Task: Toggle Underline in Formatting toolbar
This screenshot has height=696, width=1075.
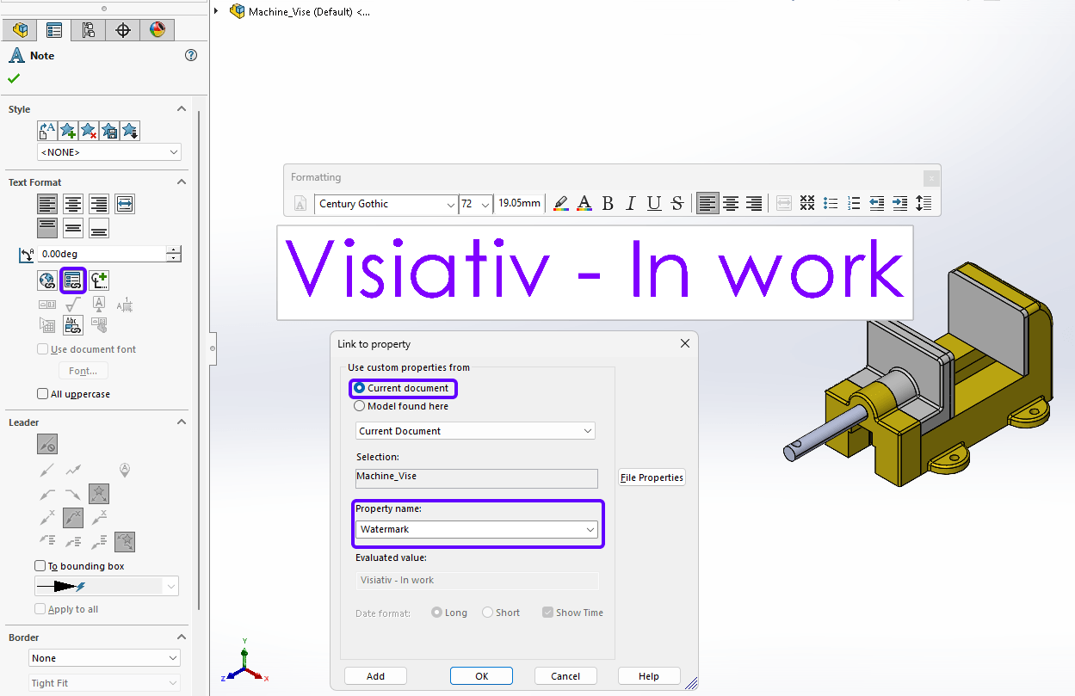Action: coord(654,204)
